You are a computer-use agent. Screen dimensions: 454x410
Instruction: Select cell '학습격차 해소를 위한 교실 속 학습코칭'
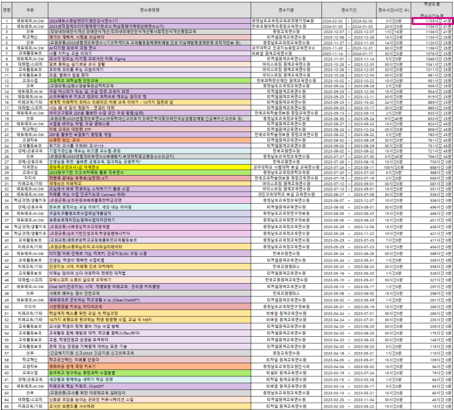coord(149,313)
